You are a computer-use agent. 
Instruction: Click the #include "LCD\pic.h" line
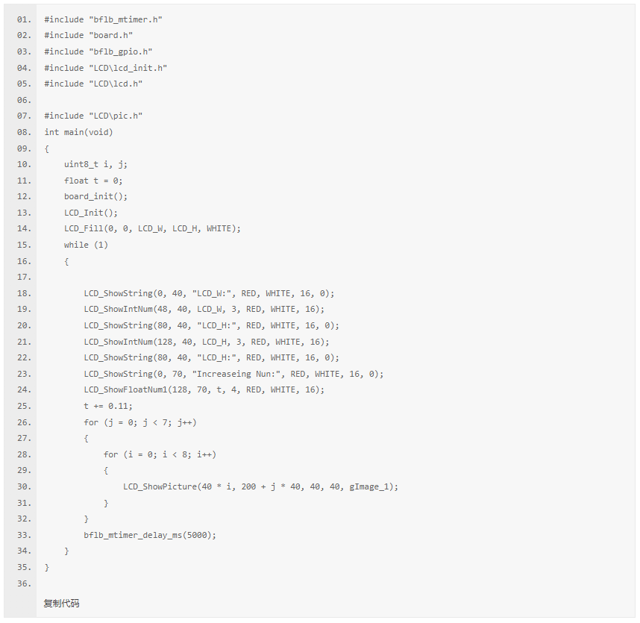click(x=93, y=116)
